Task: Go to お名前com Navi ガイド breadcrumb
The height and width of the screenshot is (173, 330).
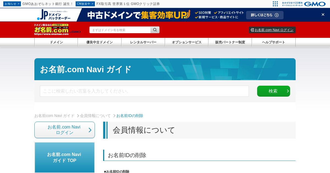Action: (54, 116)
